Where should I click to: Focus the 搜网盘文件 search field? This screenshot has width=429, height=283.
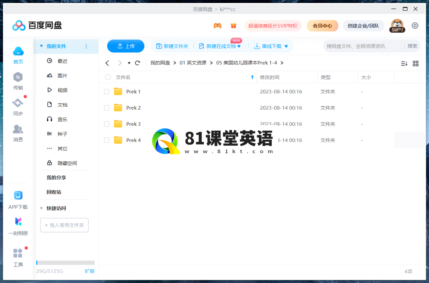[x=363, y=46]
